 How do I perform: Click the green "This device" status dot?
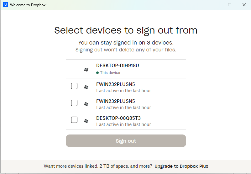click(97, 73)
